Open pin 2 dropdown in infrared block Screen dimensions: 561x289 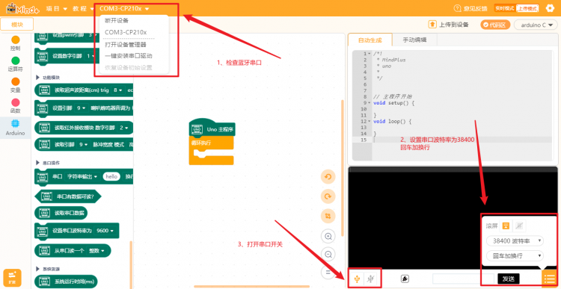coord(123,128)
